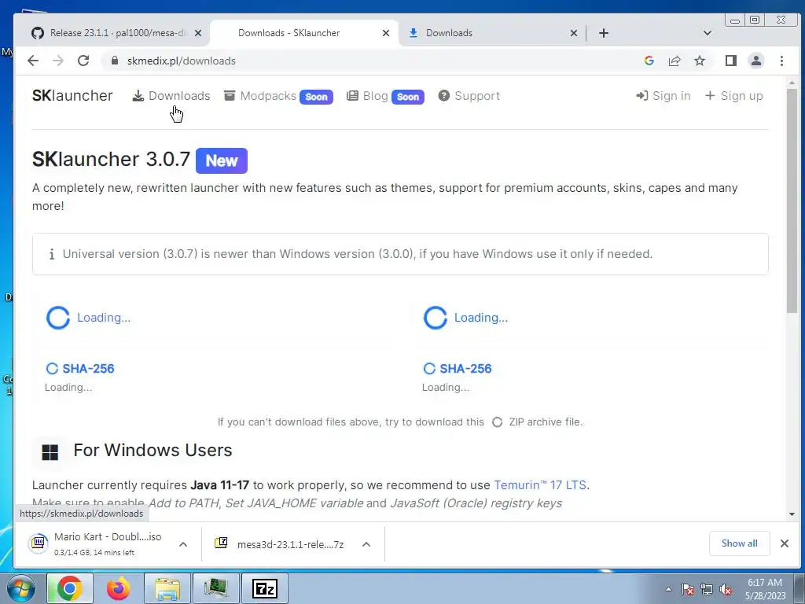The height and width of the screenshot is (604, 805).
Task: Click the network tray icon
Action: coord(707,589)
